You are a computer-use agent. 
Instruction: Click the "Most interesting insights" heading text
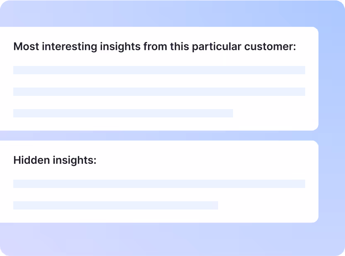pos(155,46)
